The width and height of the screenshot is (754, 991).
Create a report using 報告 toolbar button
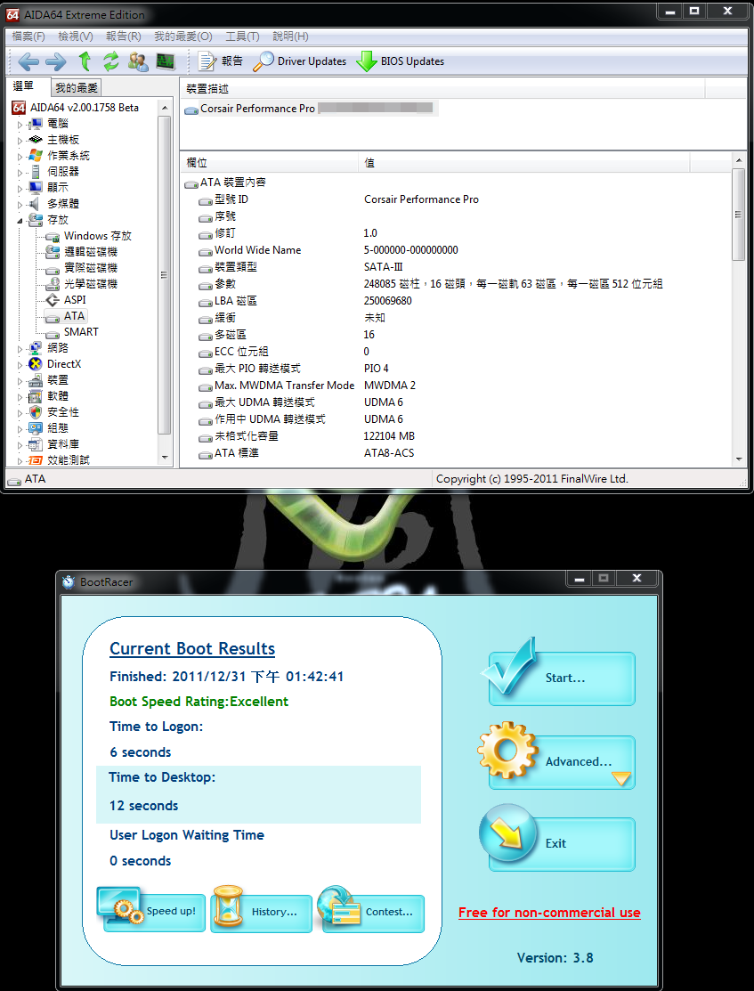[220, 61]
